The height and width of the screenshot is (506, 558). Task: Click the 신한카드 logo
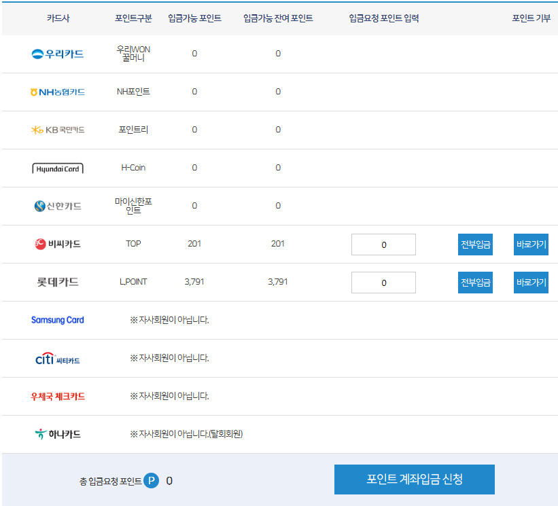pyautogui.click(x=58, y=206)
